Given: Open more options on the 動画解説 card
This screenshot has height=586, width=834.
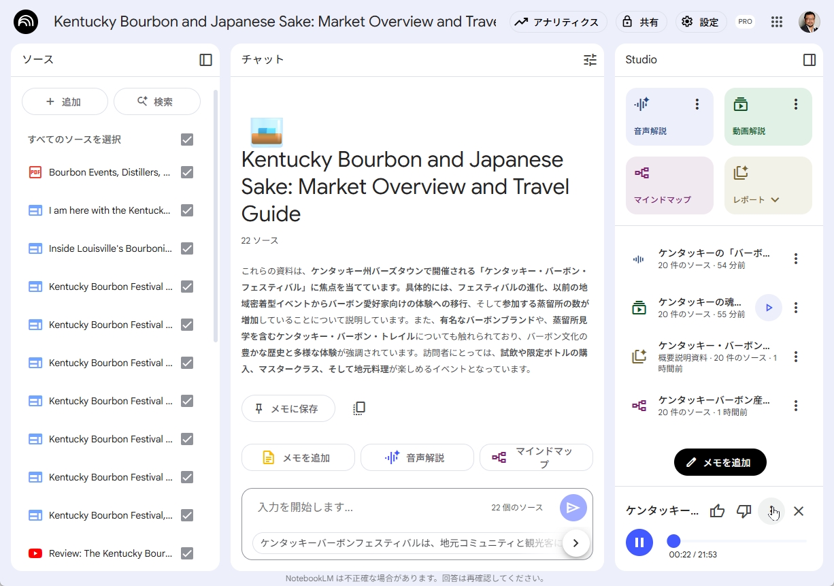Looking at the screenshot, I should 796,104.
